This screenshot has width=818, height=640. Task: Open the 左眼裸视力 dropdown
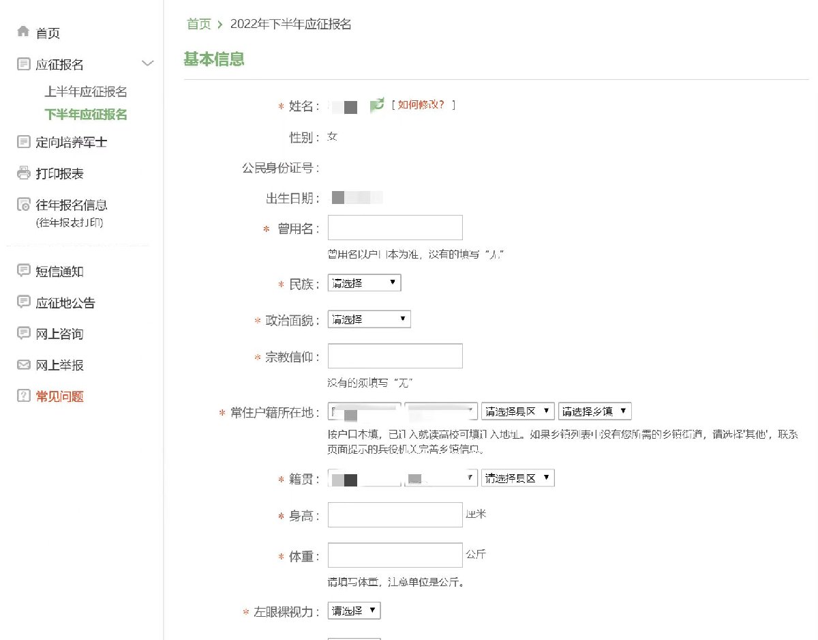click(x=354, y=611)
